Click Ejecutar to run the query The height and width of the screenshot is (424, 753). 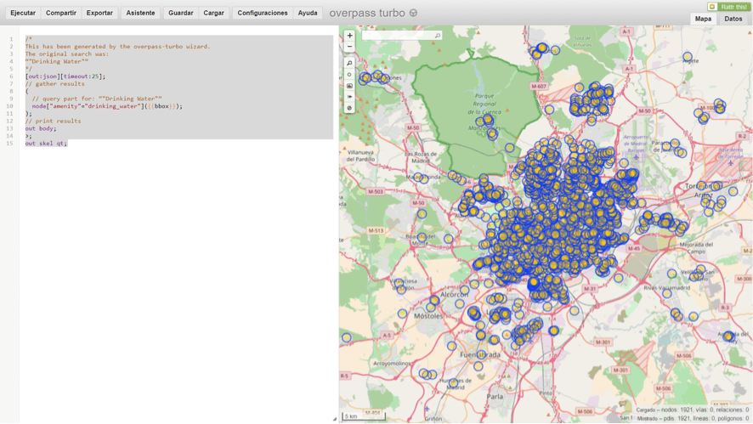click(23, 13)
